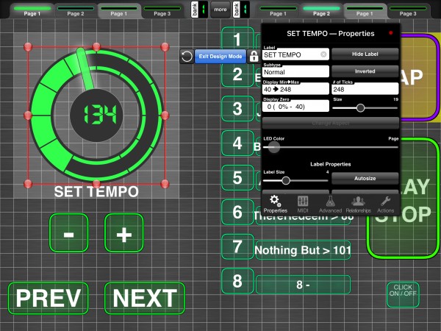Adjust the Label Size slider handle

pos(286,180)
